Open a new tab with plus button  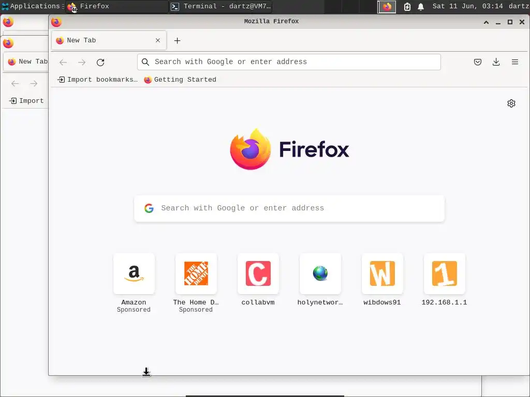(x=177, y=40)
